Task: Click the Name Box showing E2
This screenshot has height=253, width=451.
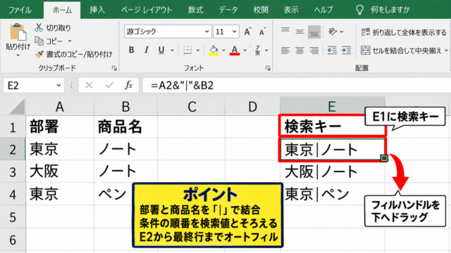Action: 34,85
